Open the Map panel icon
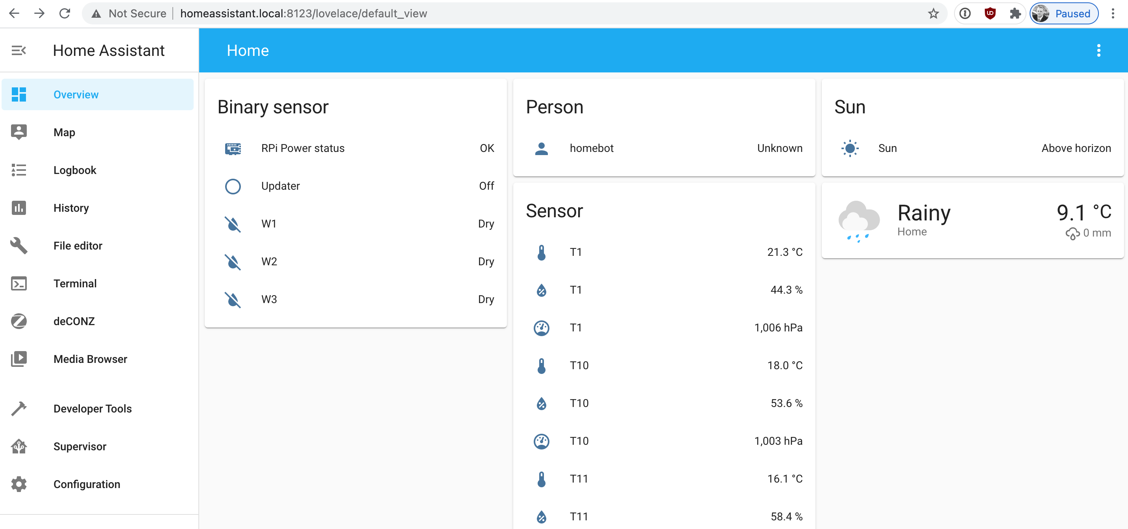 tap(18, 132)
